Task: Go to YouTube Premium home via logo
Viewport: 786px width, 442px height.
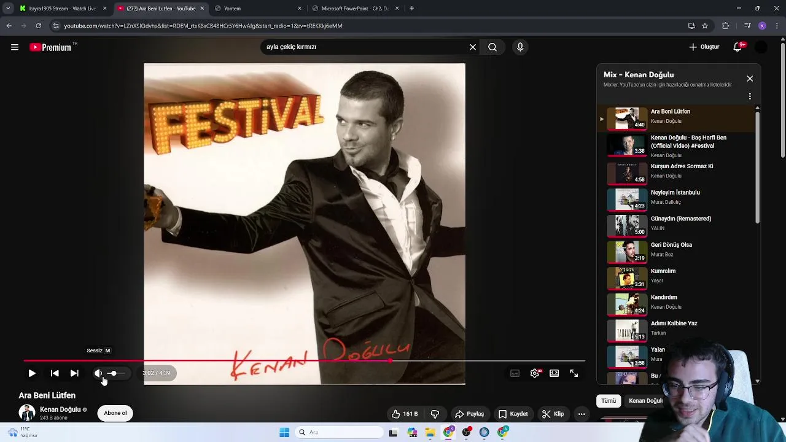Action: coord(51,47)
